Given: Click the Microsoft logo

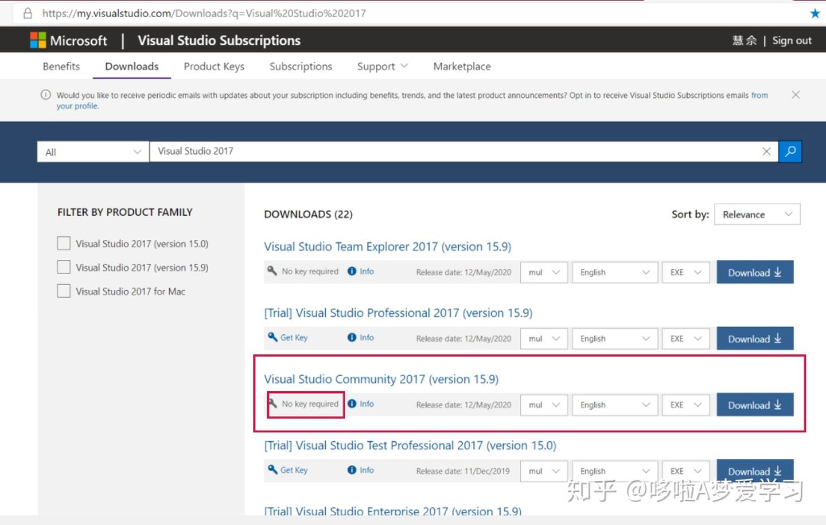Looking at the screenshot, I should click(x=38, y=40).
